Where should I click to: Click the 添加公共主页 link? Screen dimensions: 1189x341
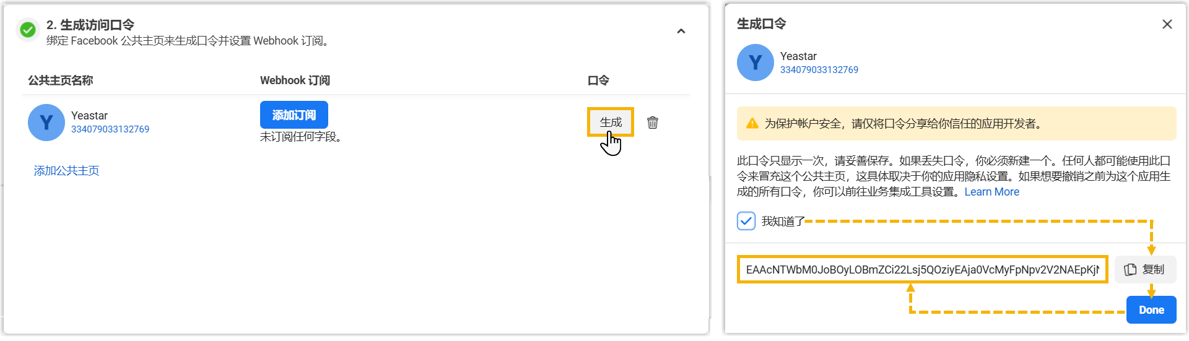pos(67,171)
